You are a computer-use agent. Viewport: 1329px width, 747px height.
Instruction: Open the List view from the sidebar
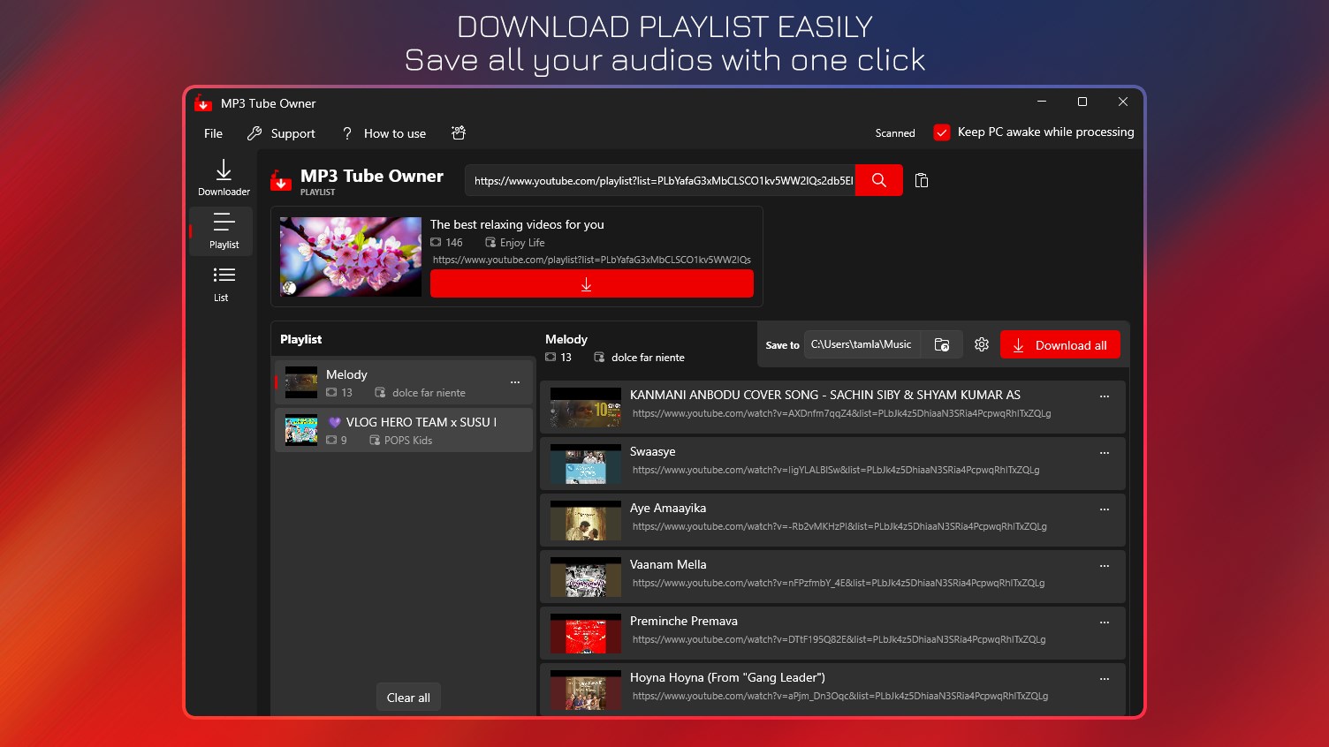pos(222,283)
